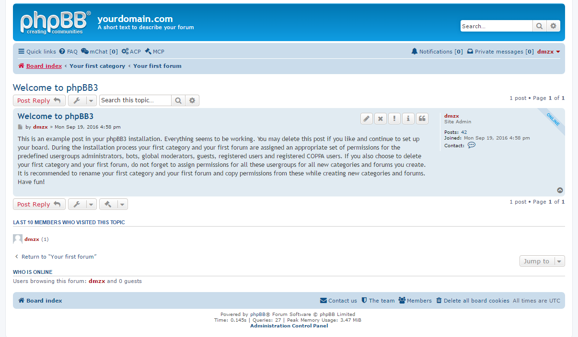This screenshot has height=337, width=578.
Task: Follow 'Your first category' breadcrumb link
Action: 97,66
